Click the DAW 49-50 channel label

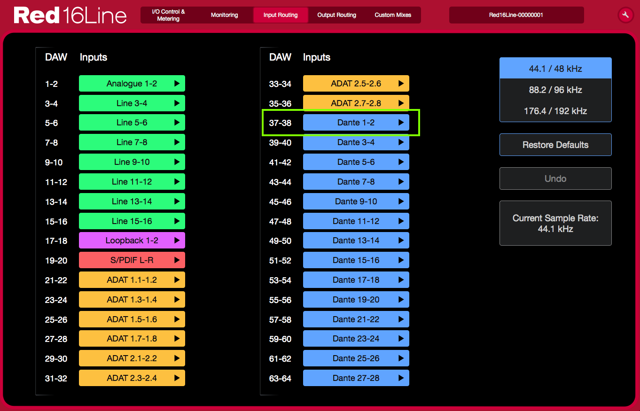(x=280, y=241)
